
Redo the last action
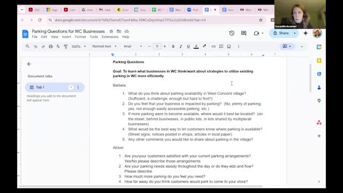point(43,47)
